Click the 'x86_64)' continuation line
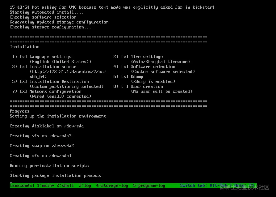276x197 pixels. [x=38, y=77]
